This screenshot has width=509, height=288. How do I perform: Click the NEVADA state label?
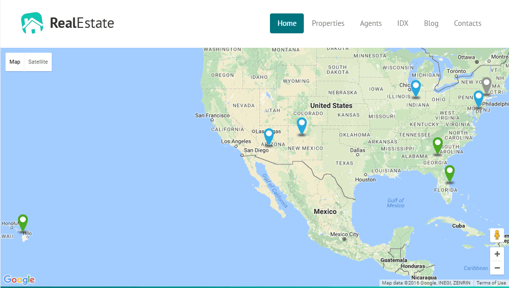click(x=244, y=106)
